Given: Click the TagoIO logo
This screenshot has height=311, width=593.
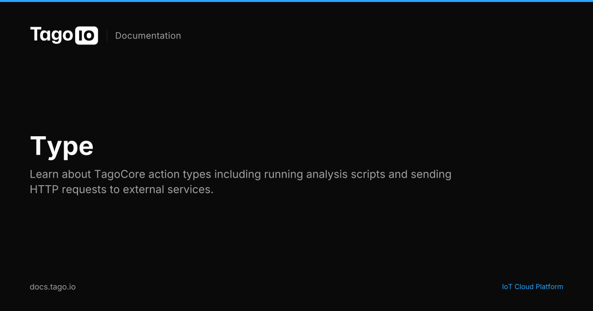Looking at the screenshot, I should pyautogui.click(x=64, y=36).
